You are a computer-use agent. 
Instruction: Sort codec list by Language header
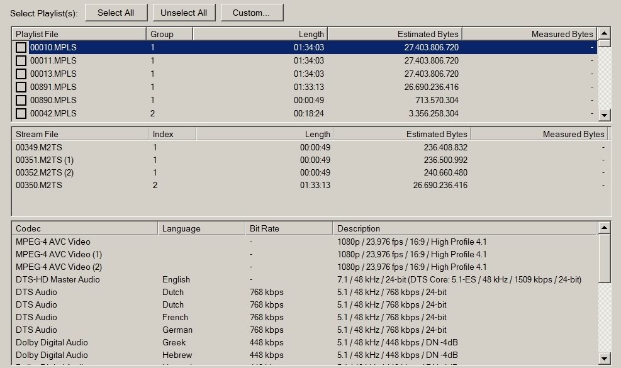coord(201,228)
